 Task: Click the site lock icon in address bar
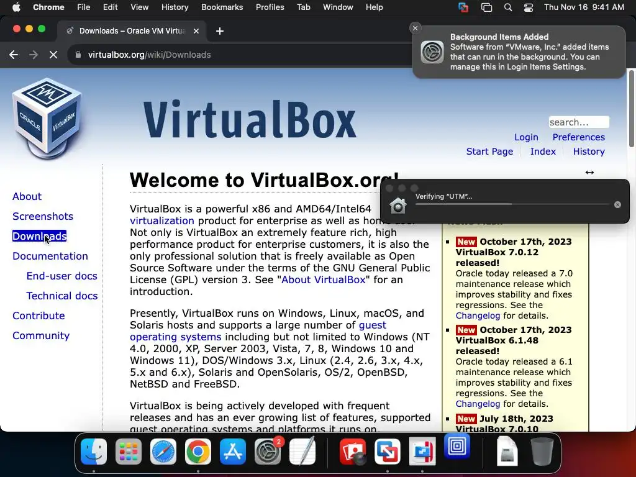pyautogui.click(x=78, y=55)
